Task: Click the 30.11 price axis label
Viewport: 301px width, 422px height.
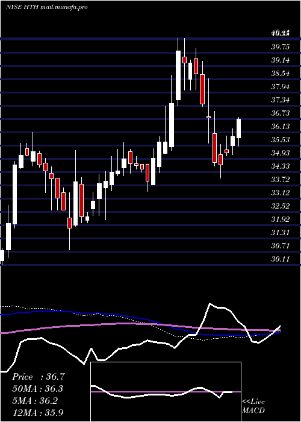Action: tap(281, 259)
